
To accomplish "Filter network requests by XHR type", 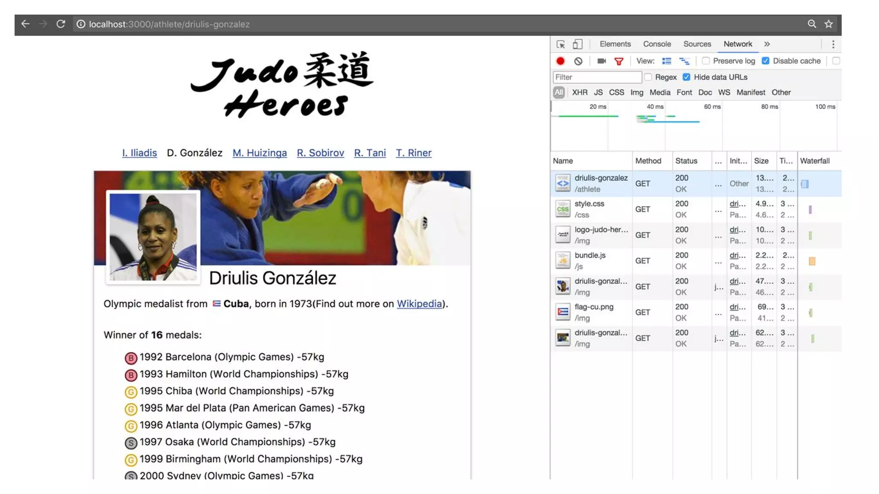I will point(579,93).
